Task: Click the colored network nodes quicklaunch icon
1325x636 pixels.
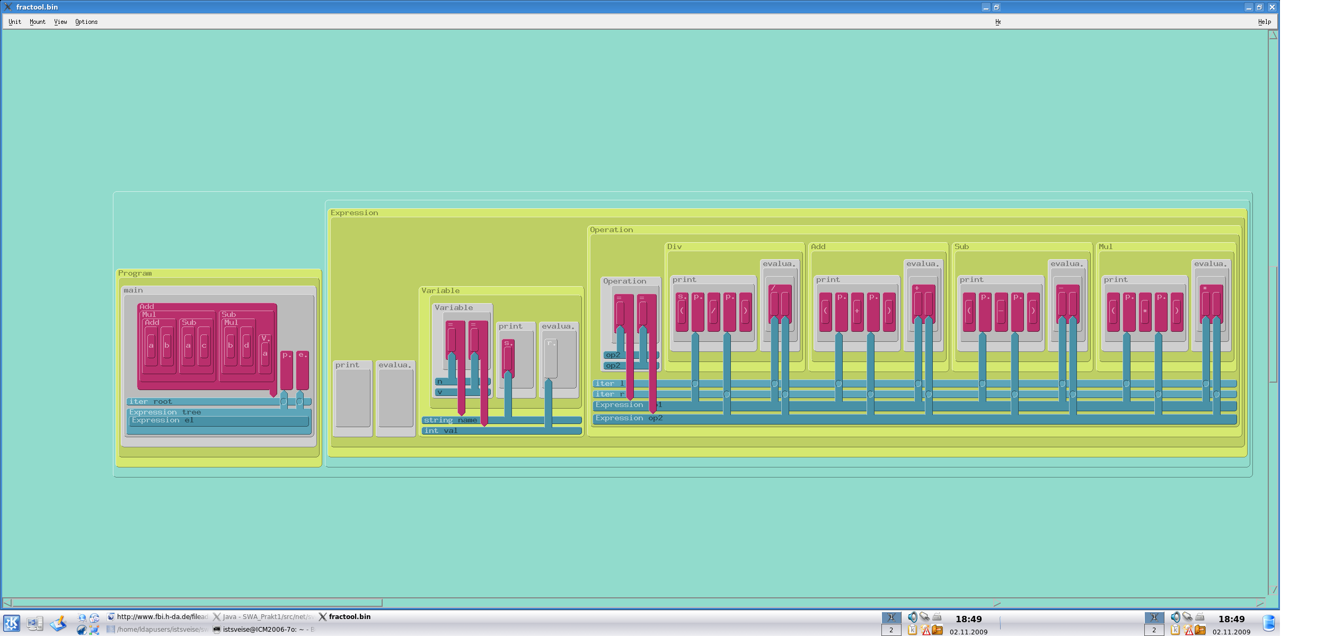Action: [94, 630]
